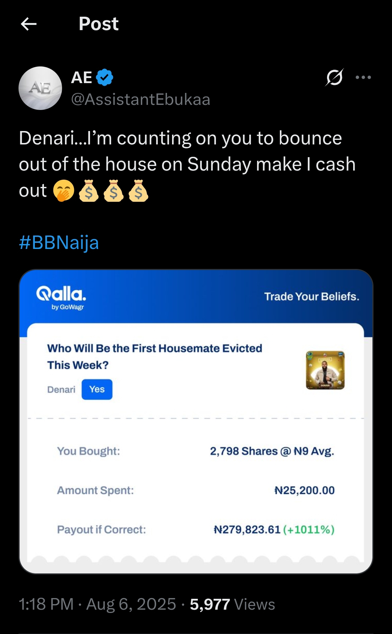392x634 pixels.
Task: Tap the face-with-hand-over-mouth emoji
Action: point(64,191)
